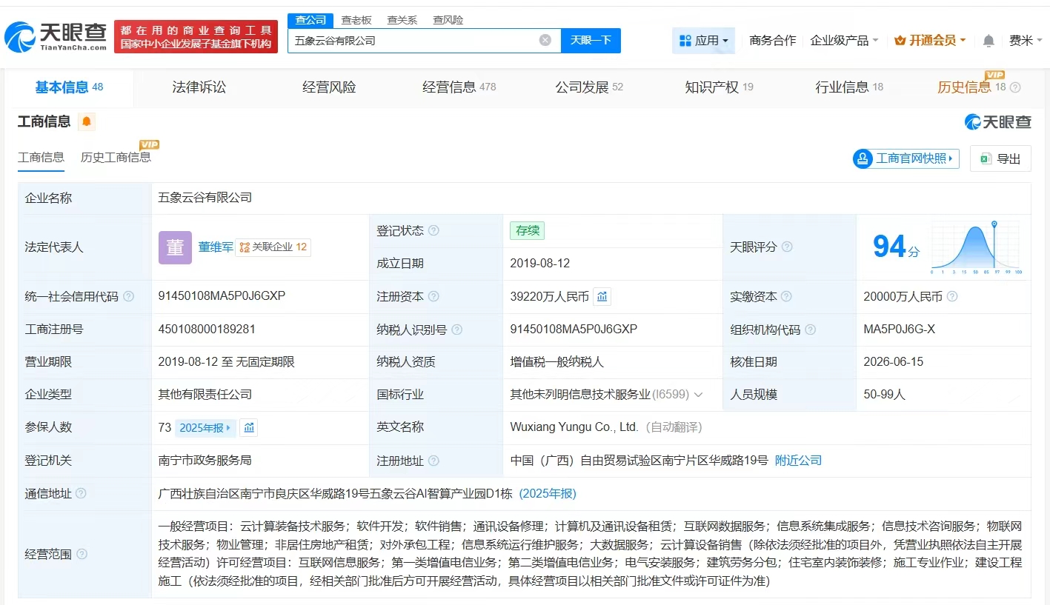Viewport: 1050px width, 605px height.
Task: Switch to the 知识产权 tab
Action: (719, 87)
